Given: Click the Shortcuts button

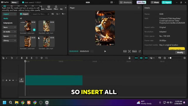Looking at the screenshot, I should (x=126, y=2).
